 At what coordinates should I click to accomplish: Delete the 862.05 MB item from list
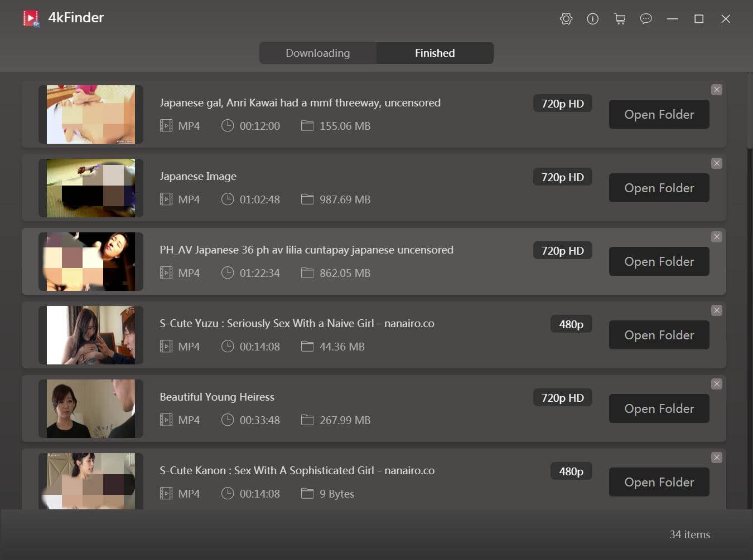point(717,237)
